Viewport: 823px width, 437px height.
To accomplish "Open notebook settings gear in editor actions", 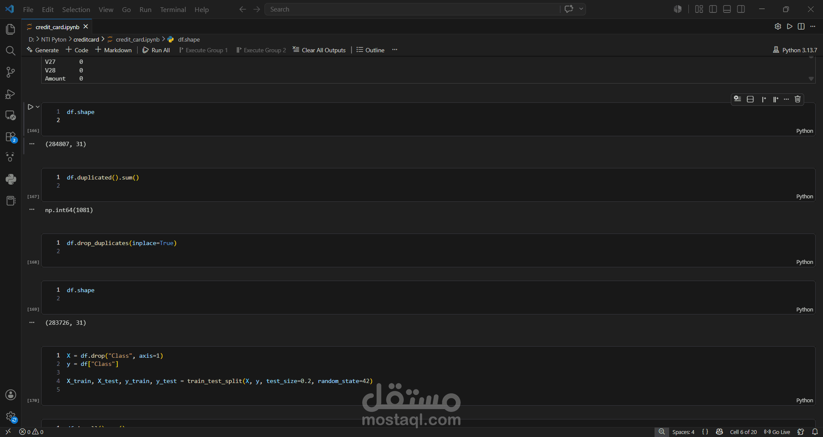I will tap(778, 27).
